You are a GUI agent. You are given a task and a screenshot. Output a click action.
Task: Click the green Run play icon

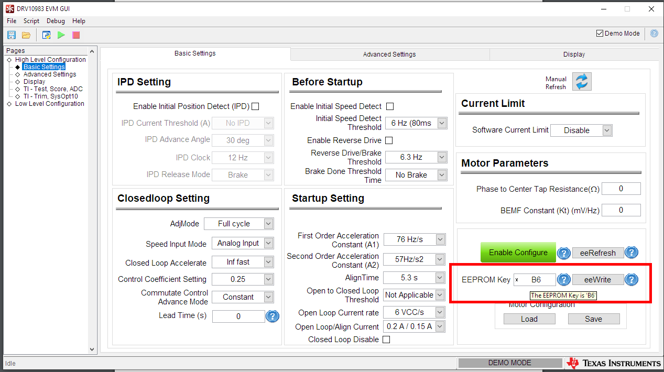(x=61, y=35)
